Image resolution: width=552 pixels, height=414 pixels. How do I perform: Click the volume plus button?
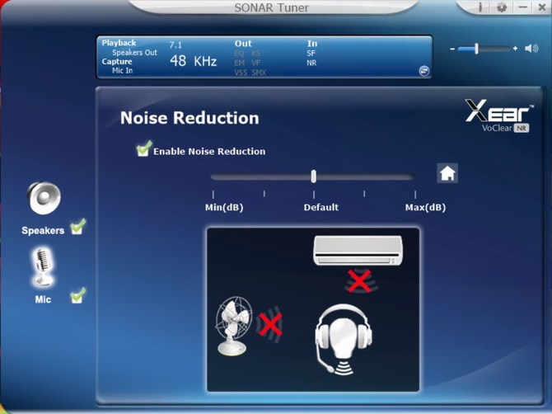tap(516, 49)
